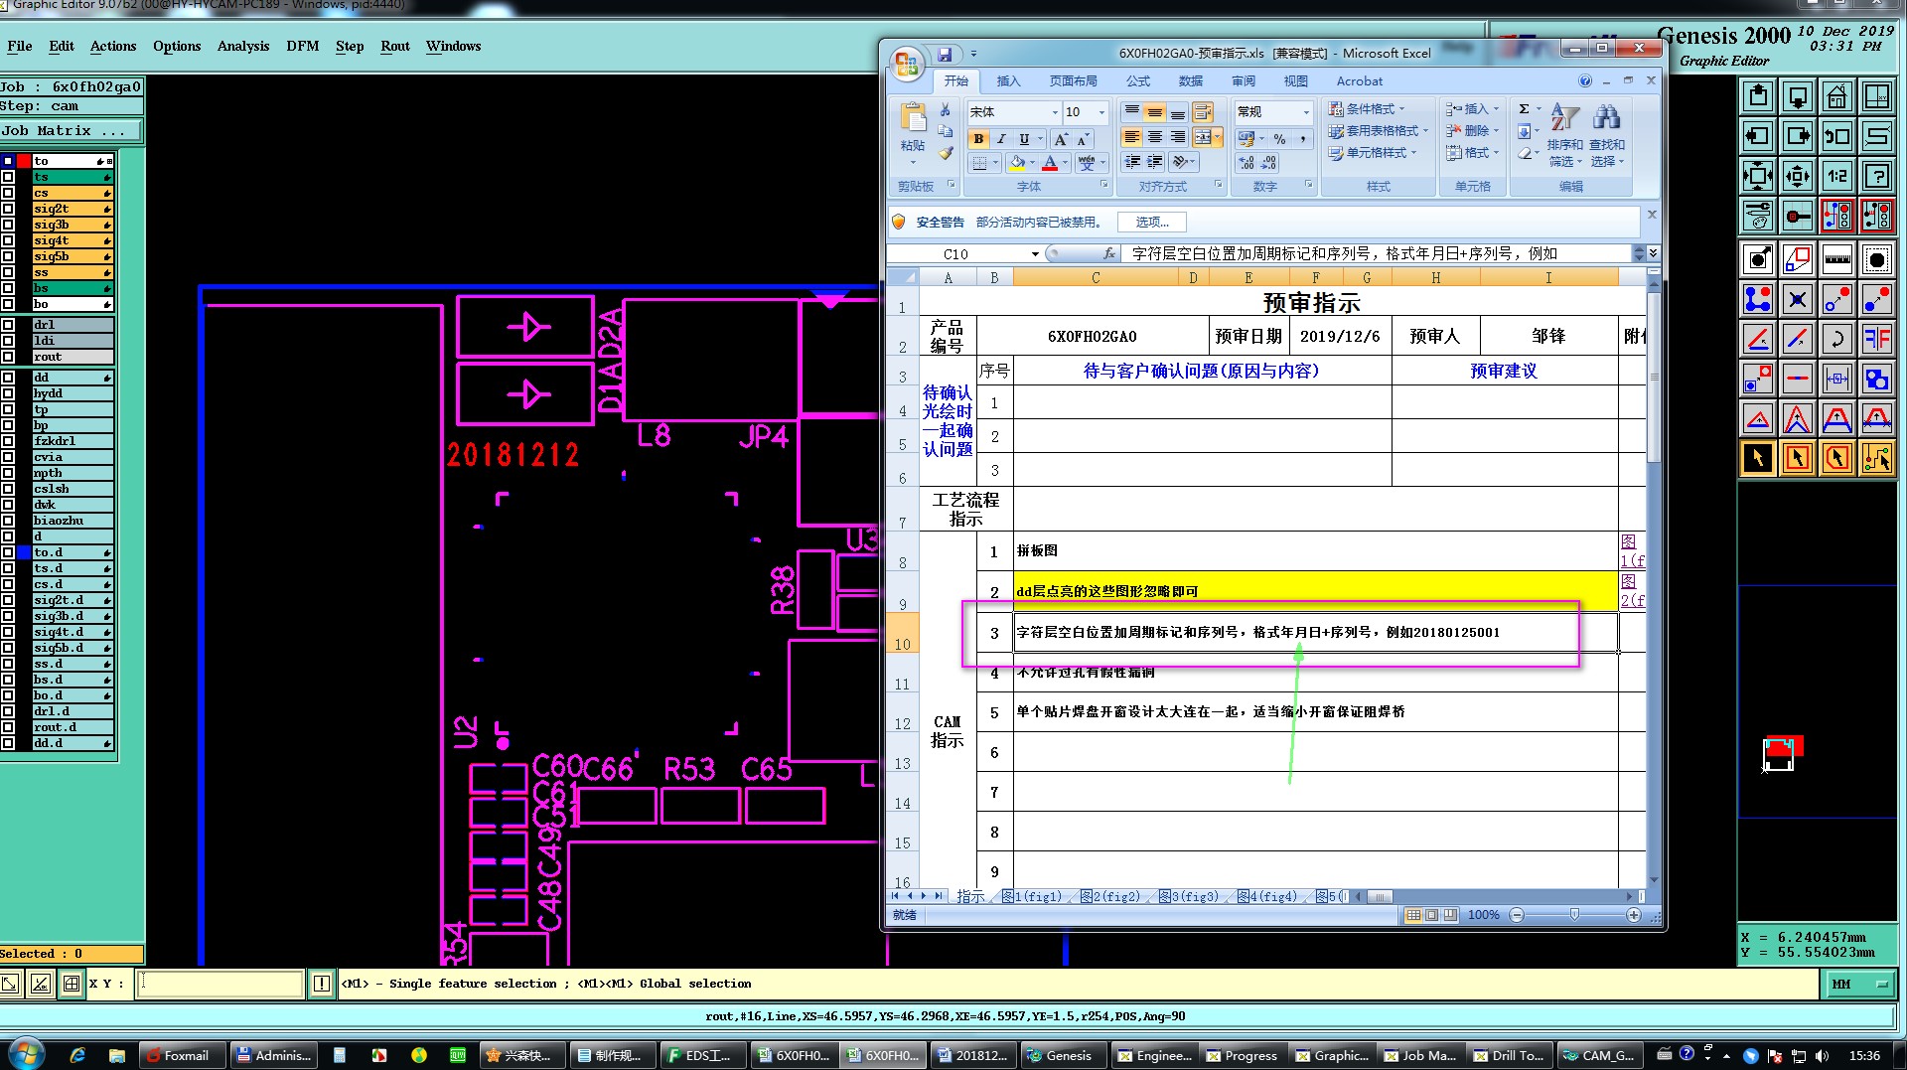
Task: Click the Excel Save icon
Action: (945, 54)
